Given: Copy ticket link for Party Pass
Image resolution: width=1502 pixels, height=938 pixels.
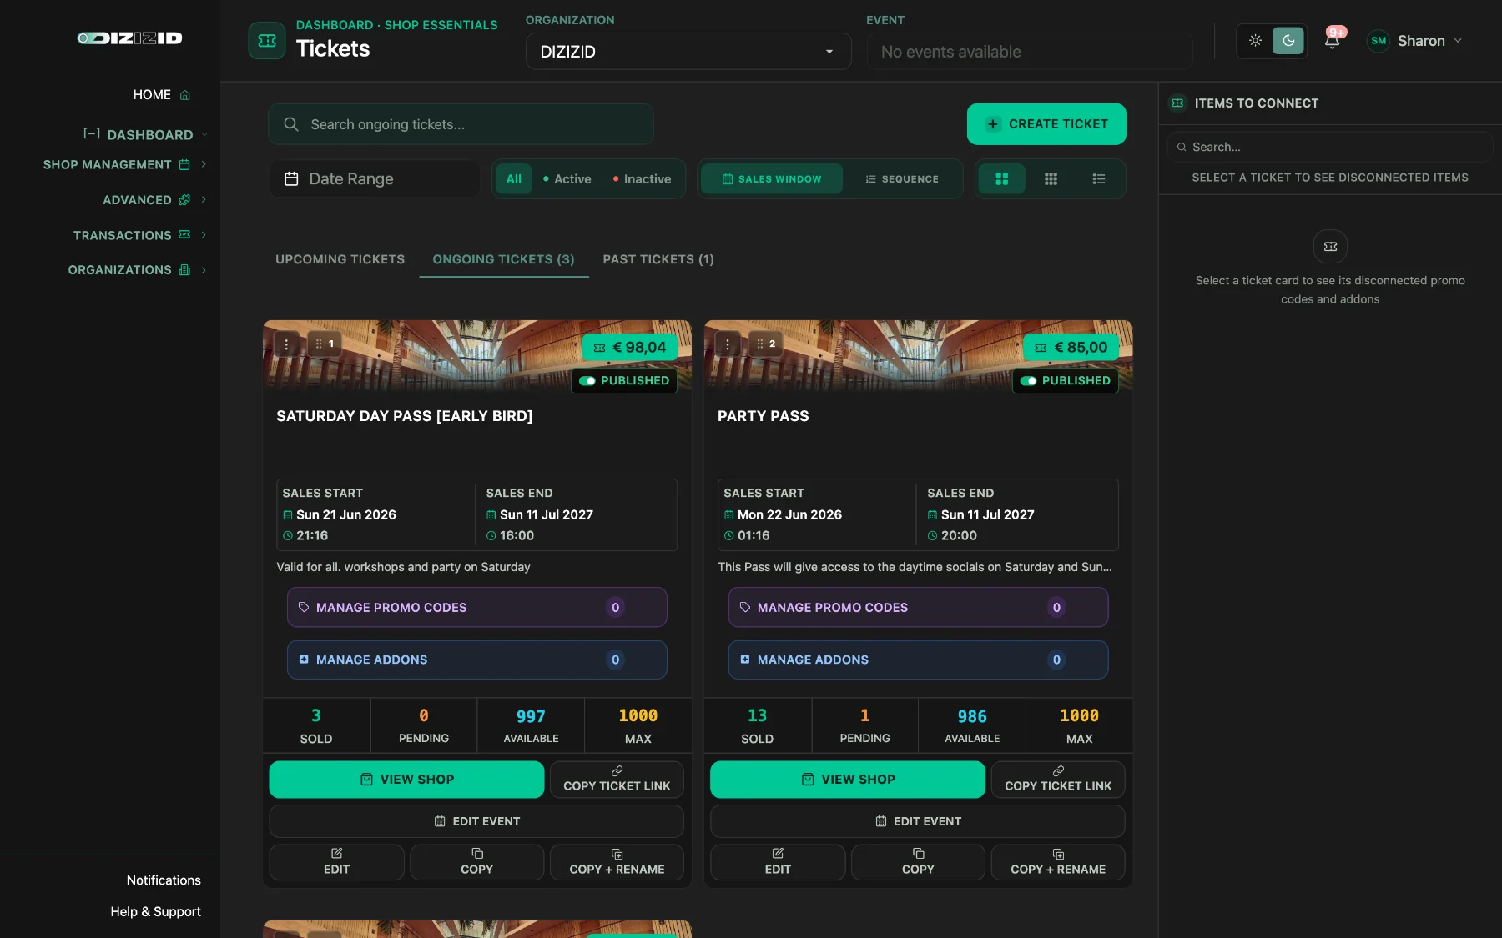Looking at the screenshot, I should (x=1058, y=780).
